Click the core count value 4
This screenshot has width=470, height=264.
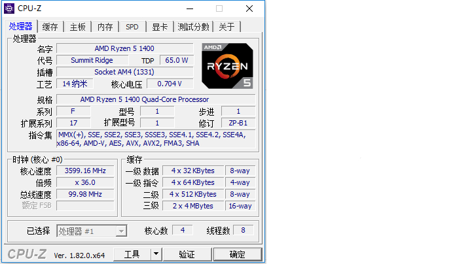183,230
